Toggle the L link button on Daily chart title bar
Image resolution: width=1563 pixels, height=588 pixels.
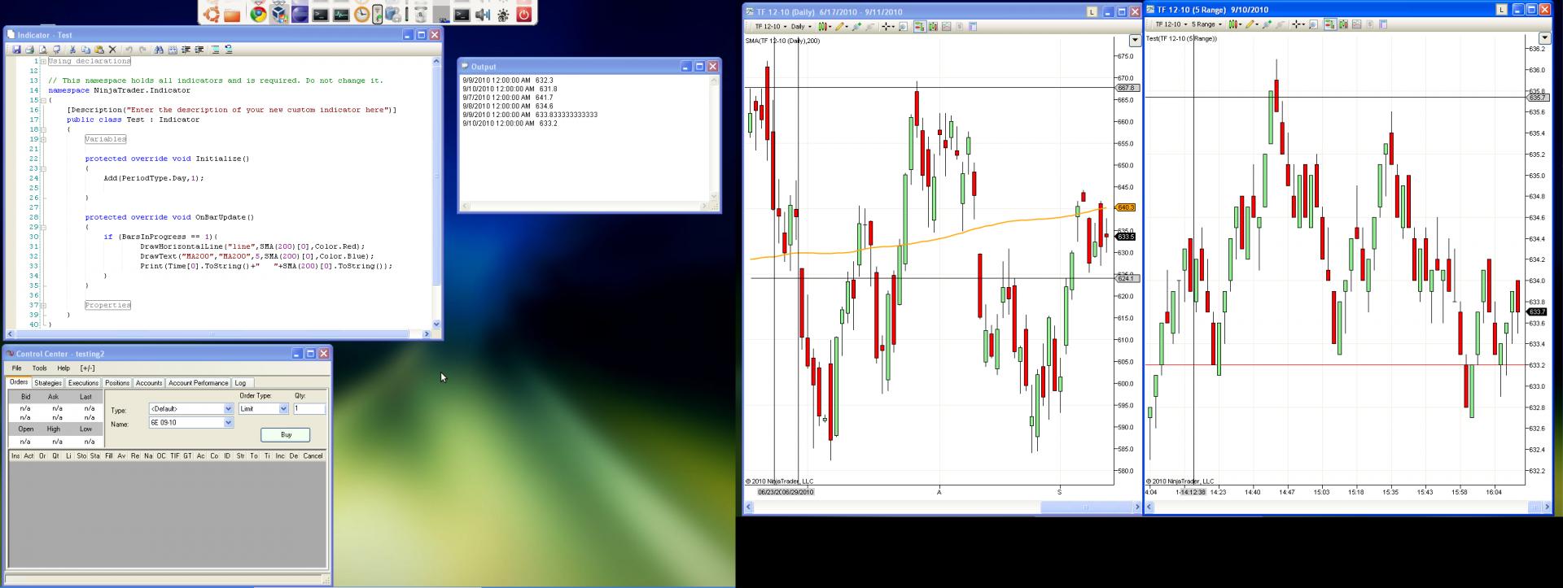coord(1092,11)
